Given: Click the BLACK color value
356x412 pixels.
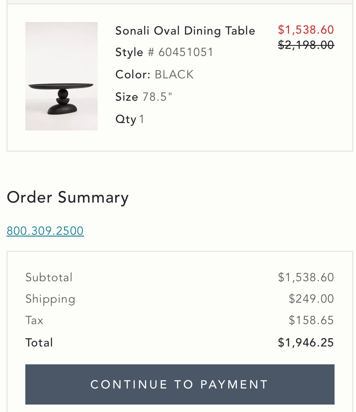Looking at the screenshot, I should pyautogui.click(x=174, y=74).
